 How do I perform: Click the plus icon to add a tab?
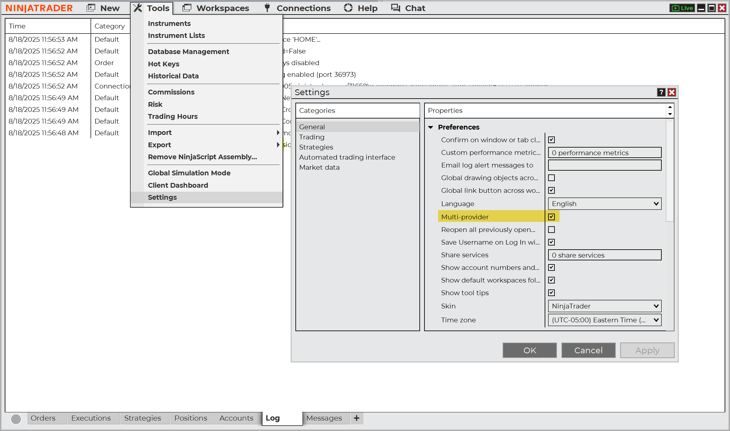356,418
